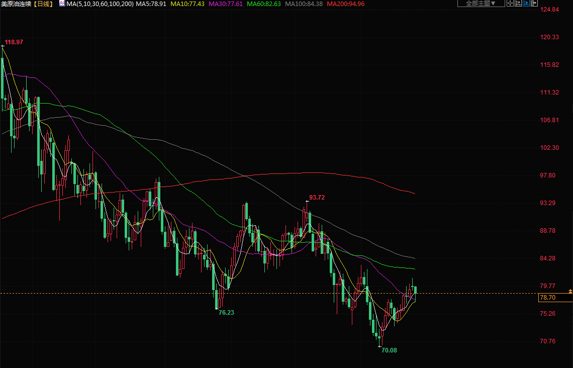This screenshot has width=573, height=368.
Task: Click the rightmost exit-arrow chart icon
Action: click(534, 4)
